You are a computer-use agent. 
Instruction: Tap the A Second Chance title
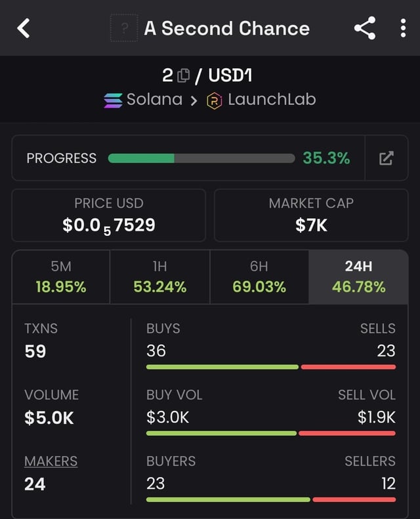coord(226,29)
